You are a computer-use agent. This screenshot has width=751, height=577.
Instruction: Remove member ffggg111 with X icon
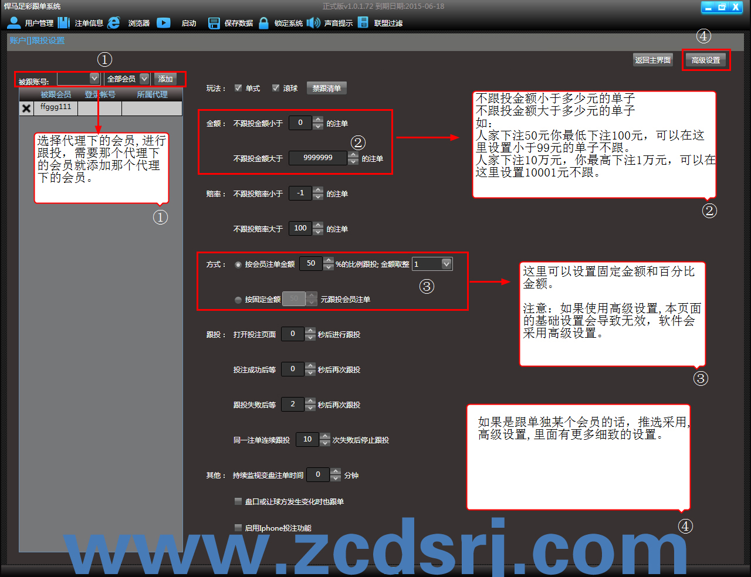[26, 108]
